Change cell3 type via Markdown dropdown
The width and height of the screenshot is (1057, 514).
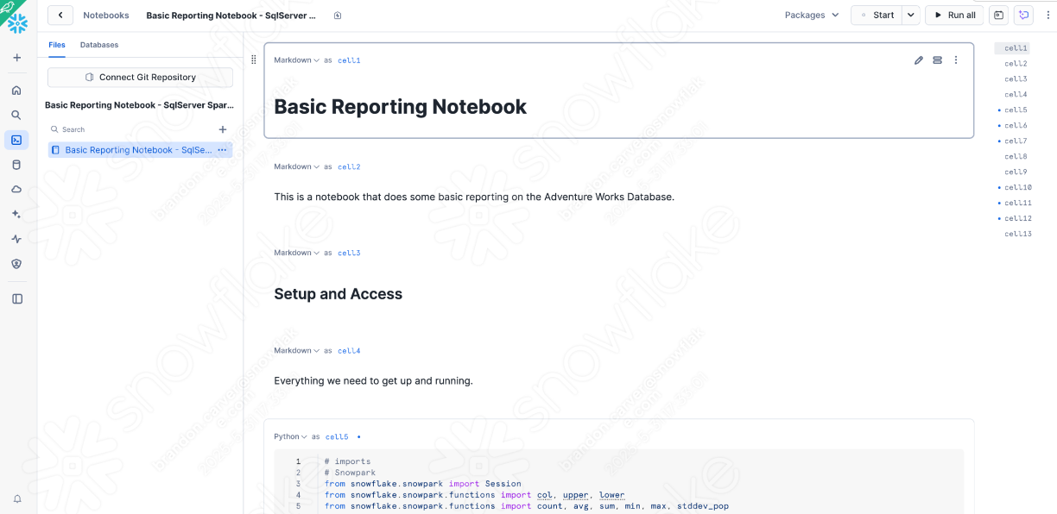pyautogui.click(x=296, y=253)
